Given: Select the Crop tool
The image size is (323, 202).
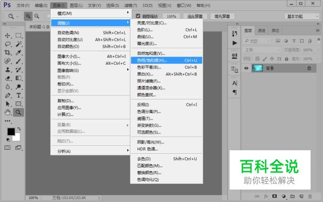Looking at the screenshot, I should tap(7, 52).
